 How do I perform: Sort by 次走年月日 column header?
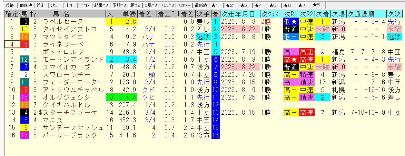pyautogui.click(x=240, y=14)
